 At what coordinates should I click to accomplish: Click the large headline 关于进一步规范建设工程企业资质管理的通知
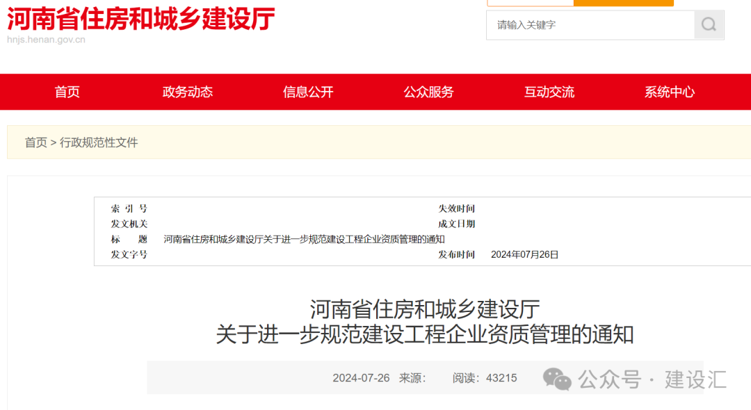[x=425, y=334]
